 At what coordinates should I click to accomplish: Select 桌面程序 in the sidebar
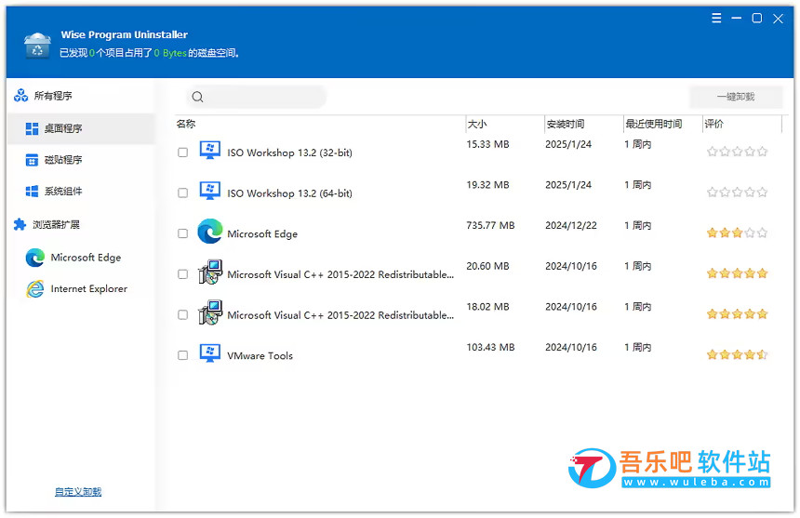(81, 128)
